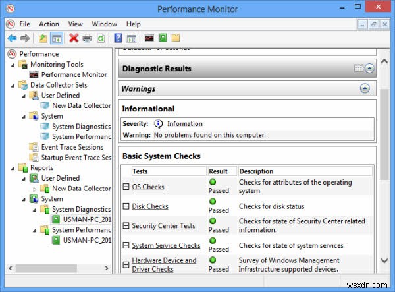Image resolution: width=395 pixels, height=292 pixels.
Task: Toggle the Show/Hide Console Tree icon
Action: 57,38
